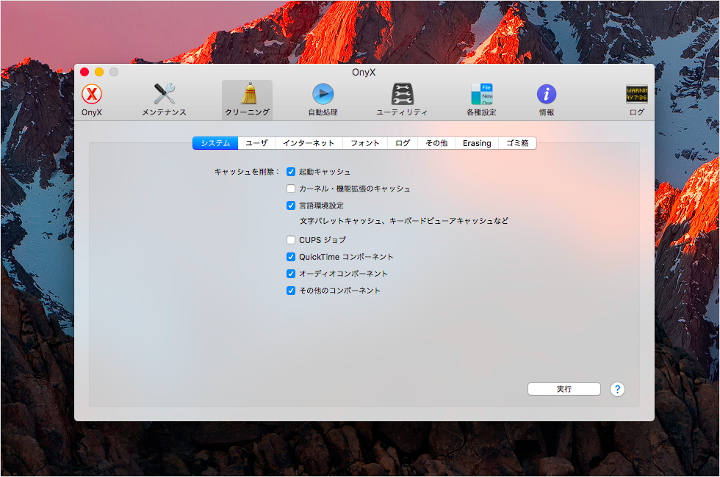Select the システム tab
This screenshot has height=477, width=720.
215,143
